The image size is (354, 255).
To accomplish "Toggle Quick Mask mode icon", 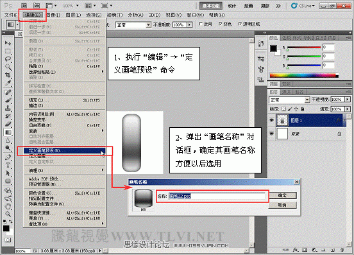I will [x=8, y=240].
